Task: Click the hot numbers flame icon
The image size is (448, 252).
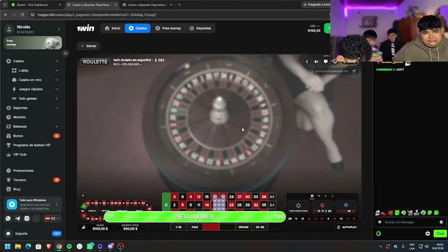Action: pos(322,205)
